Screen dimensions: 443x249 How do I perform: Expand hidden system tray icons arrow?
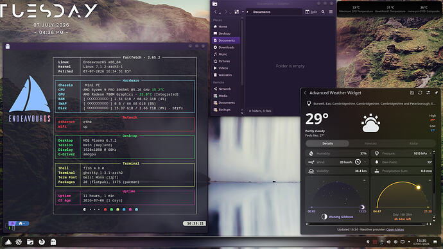tap(409, 242)
